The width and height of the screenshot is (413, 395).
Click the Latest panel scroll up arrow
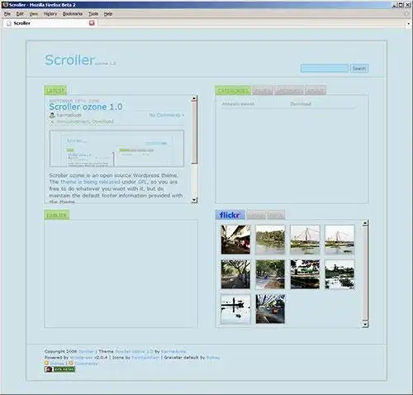(x=194, y=98)
